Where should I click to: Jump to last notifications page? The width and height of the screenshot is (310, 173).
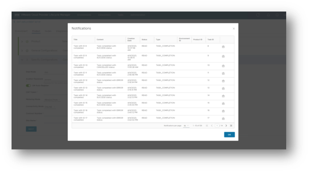pyautogui.click(x=231, y=125)
